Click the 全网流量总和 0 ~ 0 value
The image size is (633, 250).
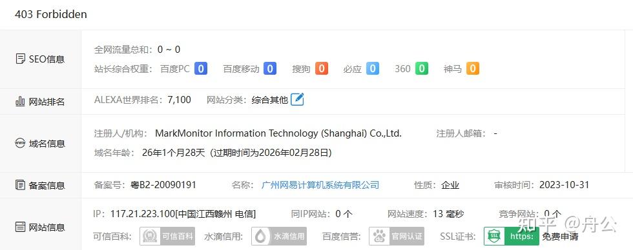(169, 50)
